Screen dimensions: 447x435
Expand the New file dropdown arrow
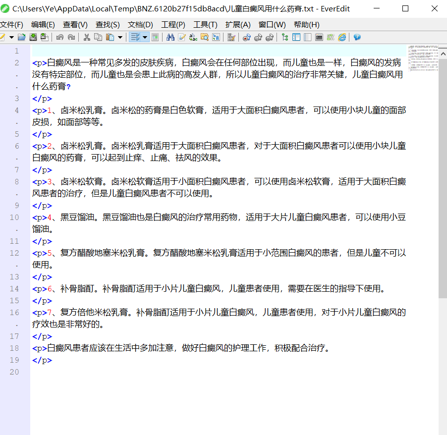point(11,37)
